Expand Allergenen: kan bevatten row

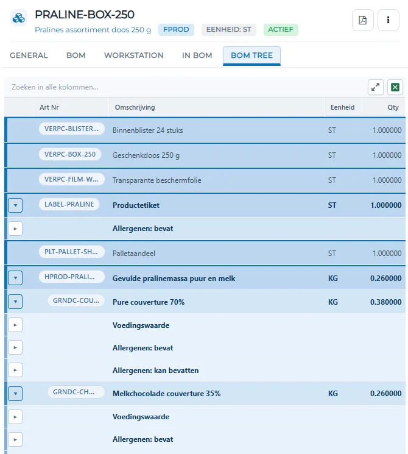(x=15, y=371)
